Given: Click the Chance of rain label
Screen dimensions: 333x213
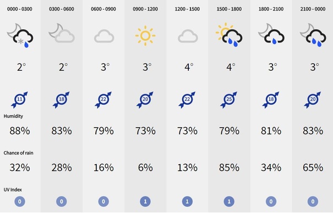Looking at the screenshot, I should (18, 153).
